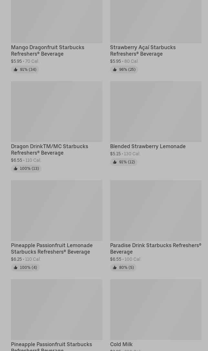208x351 pixels.
Task: Click the 100% (13) rating badge
Action: (26, 169)
